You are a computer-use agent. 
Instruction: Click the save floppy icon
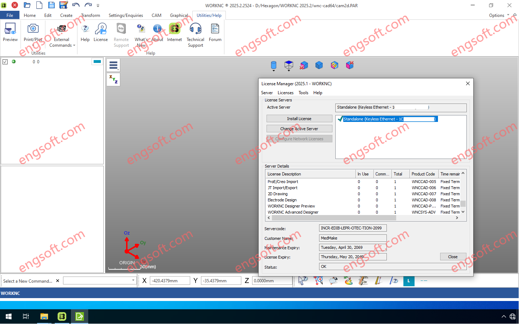pyautogui.click(x=52, y=5)
